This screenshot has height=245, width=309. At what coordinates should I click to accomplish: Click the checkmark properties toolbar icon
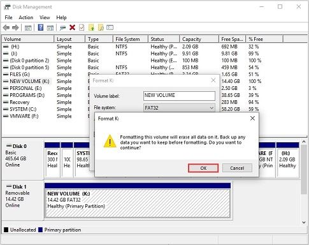82,27
